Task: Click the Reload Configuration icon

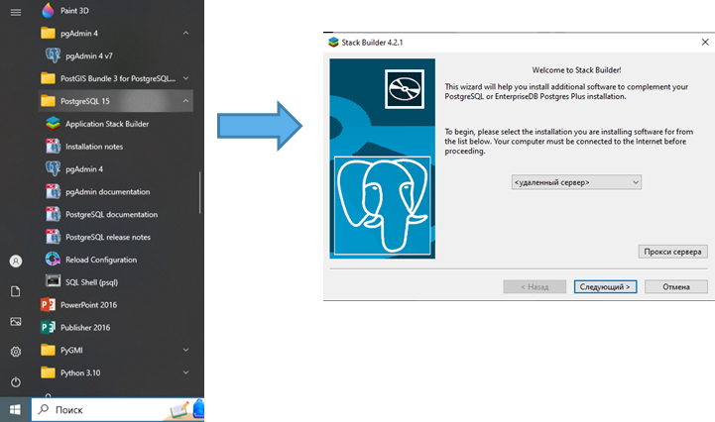Action: coord(53,260)
